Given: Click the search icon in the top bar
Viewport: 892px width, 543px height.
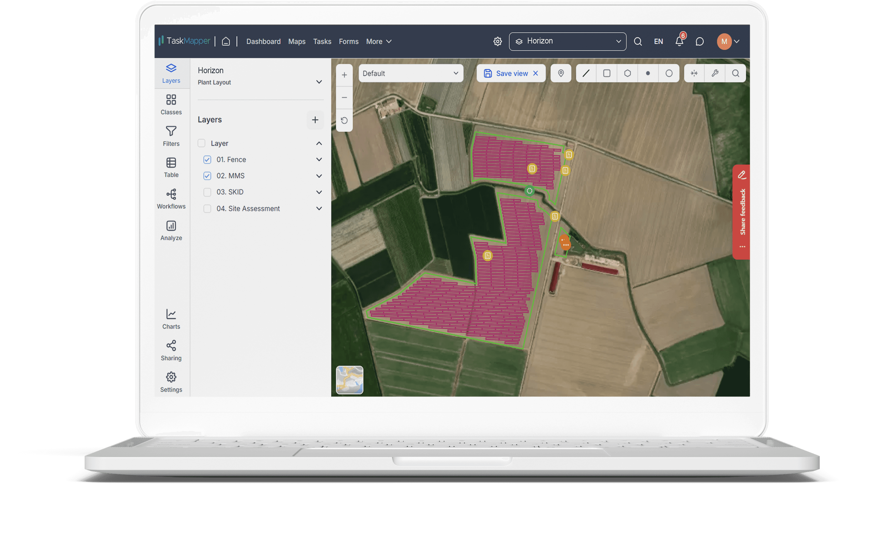Looking at the screenshot, I should [x=638, y=41].
